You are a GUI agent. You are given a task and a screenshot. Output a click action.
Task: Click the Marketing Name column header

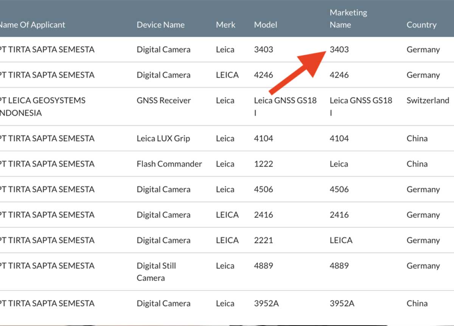pos(348,19)
